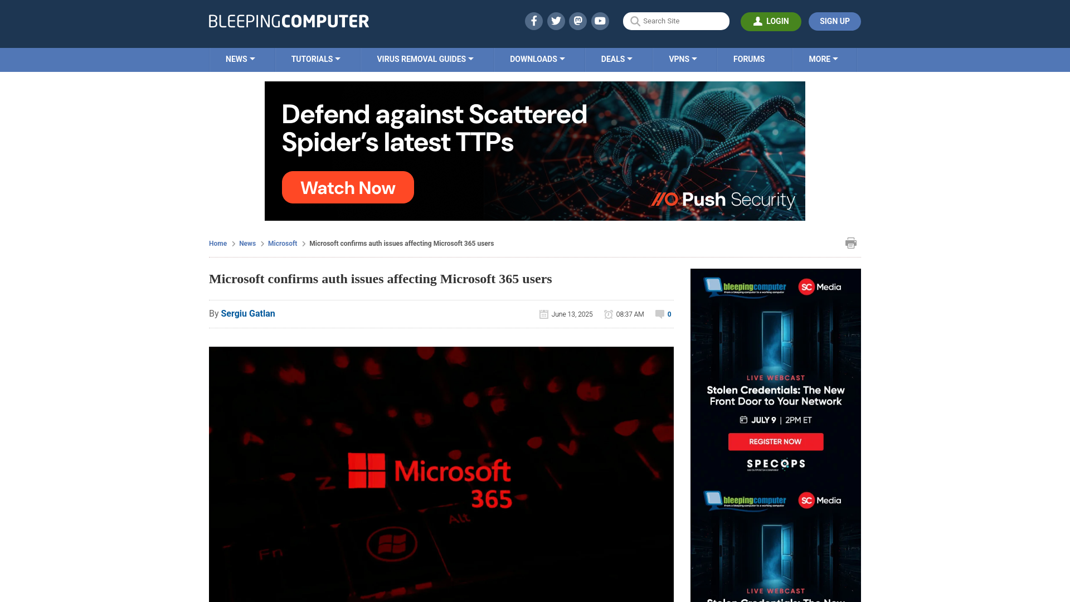The height and width of the screenshot is (602, 1070).
Task: Focus the Search Site input field
Action: 676,21
